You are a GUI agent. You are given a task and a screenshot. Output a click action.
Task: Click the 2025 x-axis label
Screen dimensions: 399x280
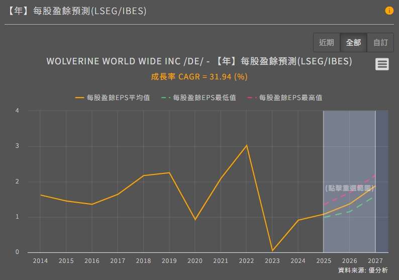[x=324, y=261]
